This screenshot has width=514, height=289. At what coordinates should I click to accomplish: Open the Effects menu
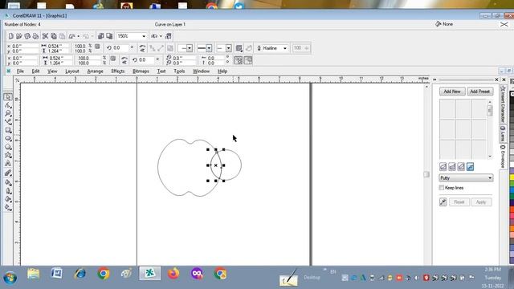coord(118,71)
